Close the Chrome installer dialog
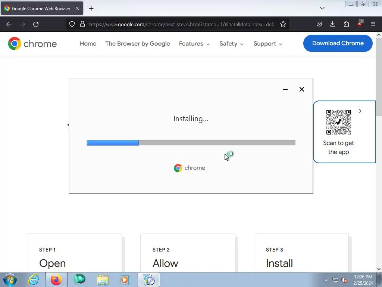Image resolution: width=382 pixels, height=287 pixels. click(301, 89)
